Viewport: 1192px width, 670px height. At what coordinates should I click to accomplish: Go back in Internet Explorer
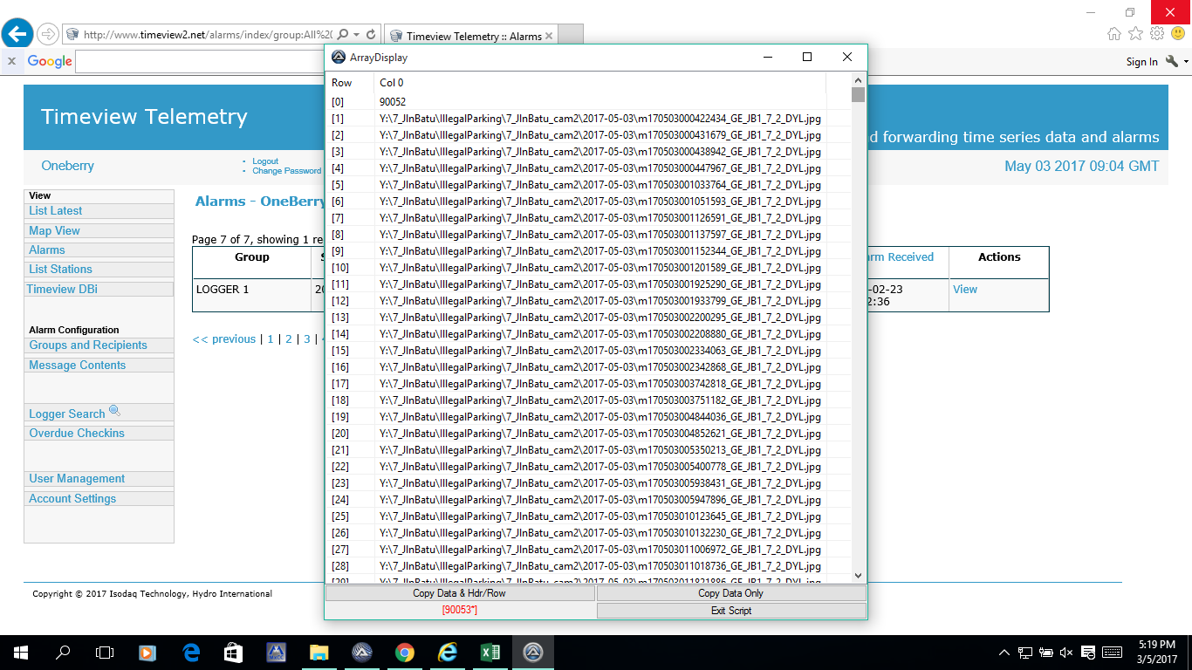(x=18, y=34)
